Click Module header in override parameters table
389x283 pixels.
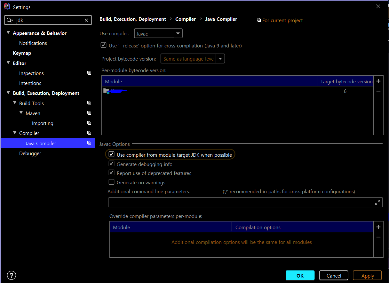click(x=171, y=227)
